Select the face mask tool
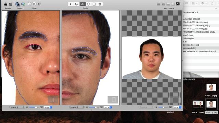Viewport: 219px width, 123px height. coord(100,4)
